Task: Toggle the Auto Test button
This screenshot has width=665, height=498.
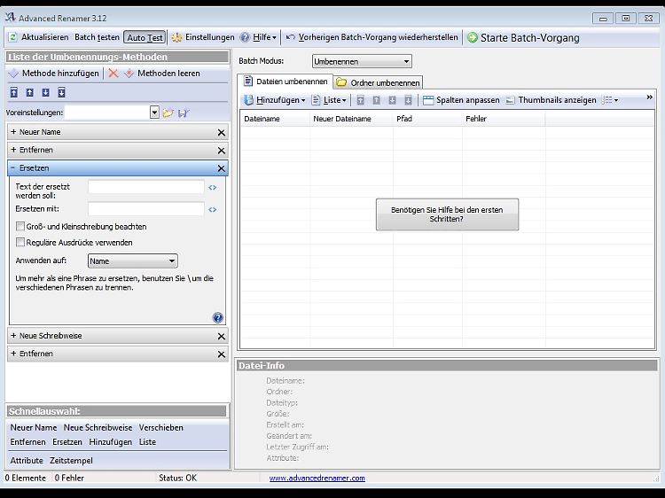Action: click(x=145, y=37)
